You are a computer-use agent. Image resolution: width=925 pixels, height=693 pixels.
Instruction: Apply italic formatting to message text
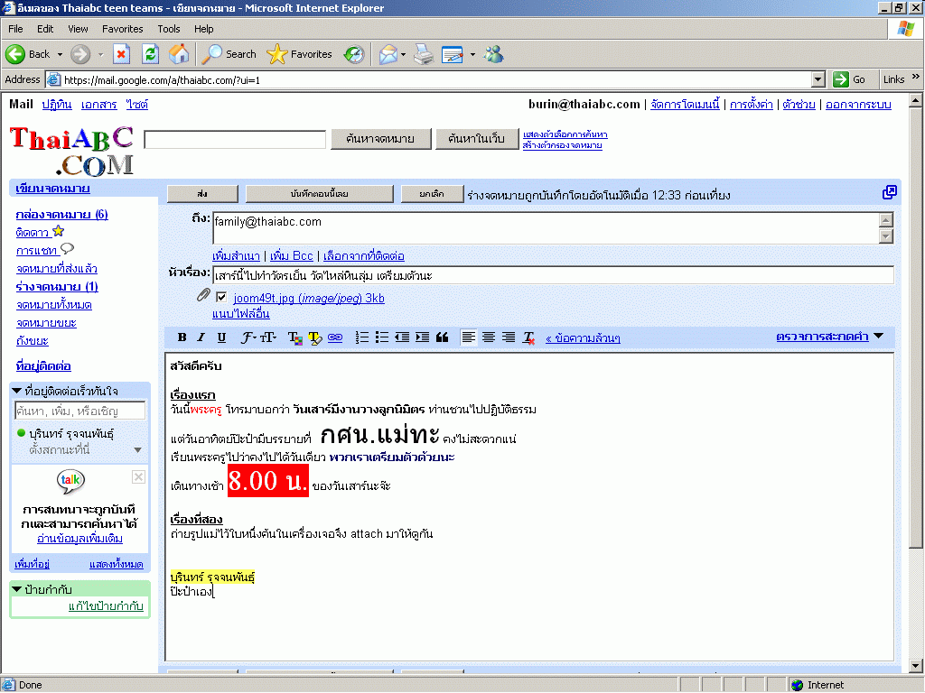201,337
